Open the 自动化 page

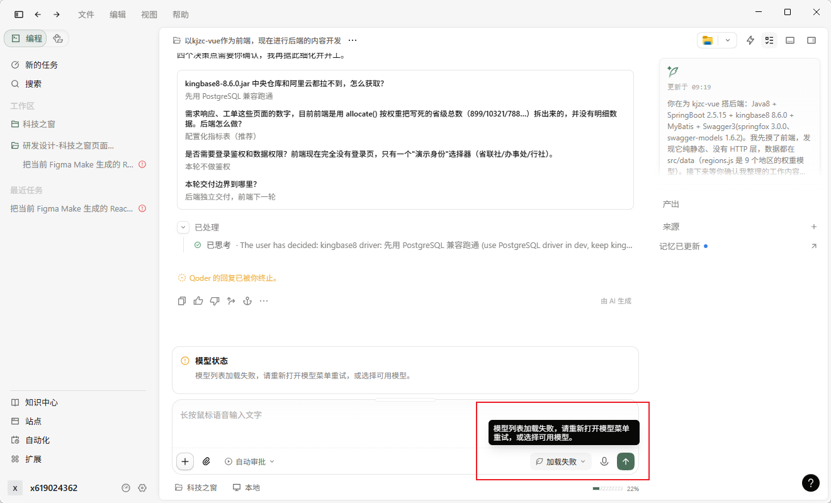coord(37,440)
